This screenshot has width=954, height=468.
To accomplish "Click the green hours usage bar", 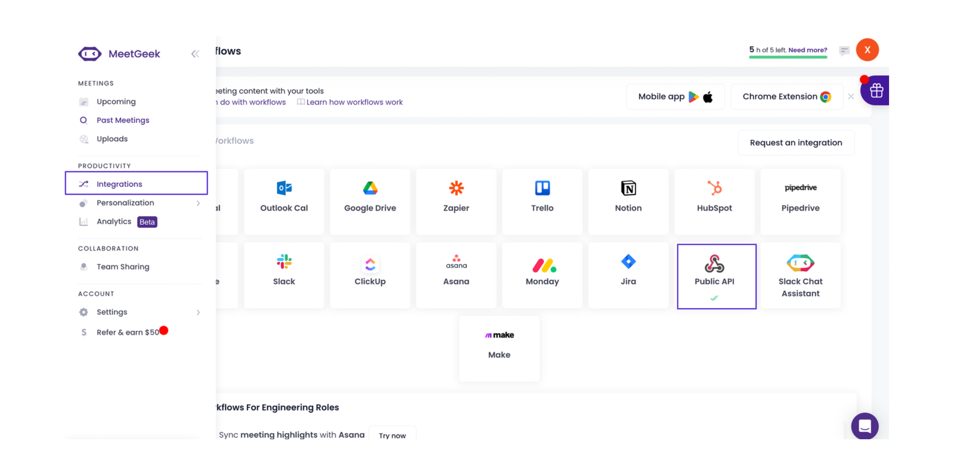I will pos(787,57).
